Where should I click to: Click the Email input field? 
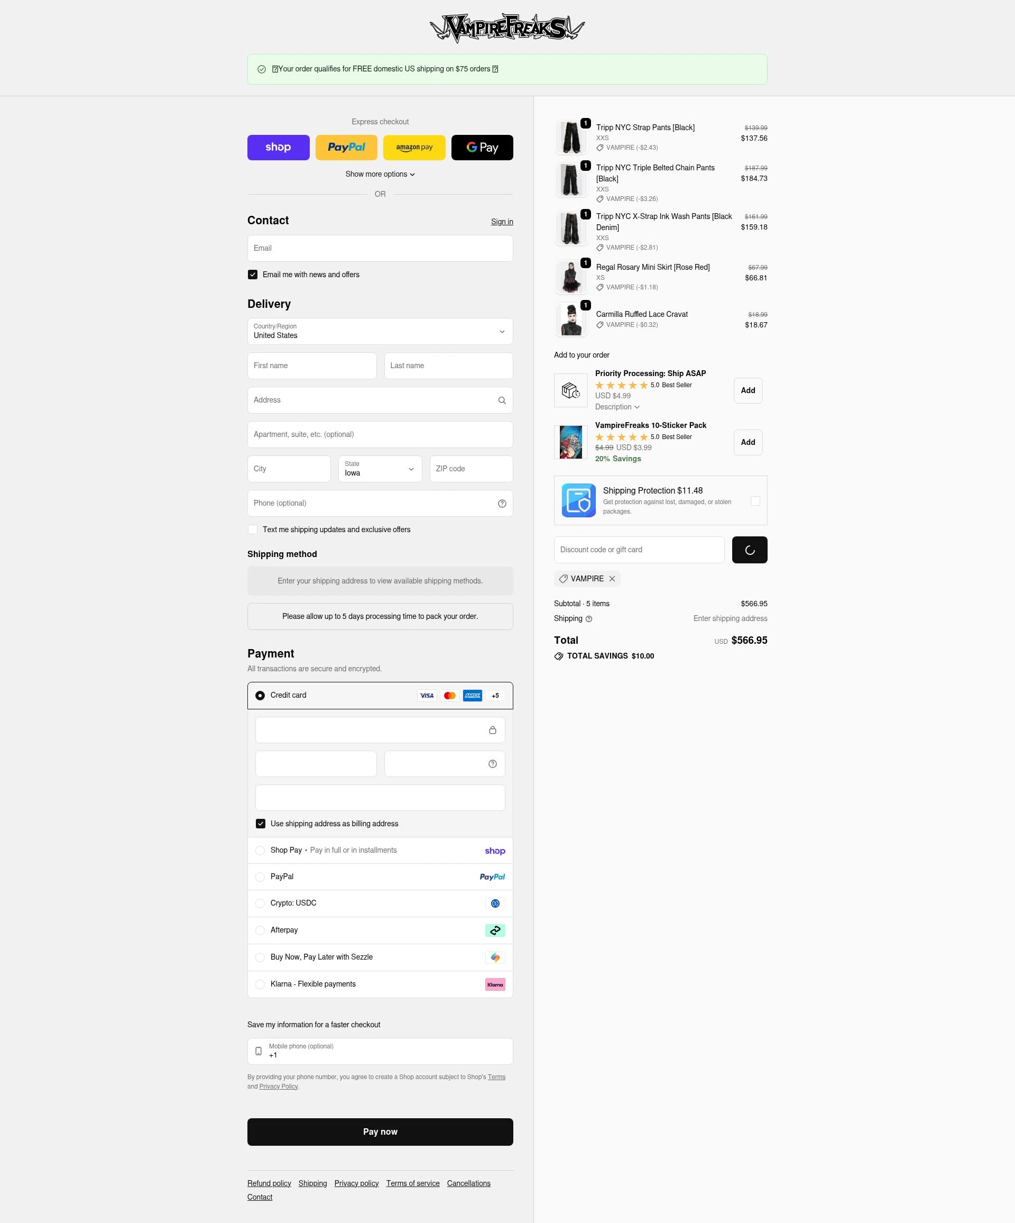click(x=380, y=248)
